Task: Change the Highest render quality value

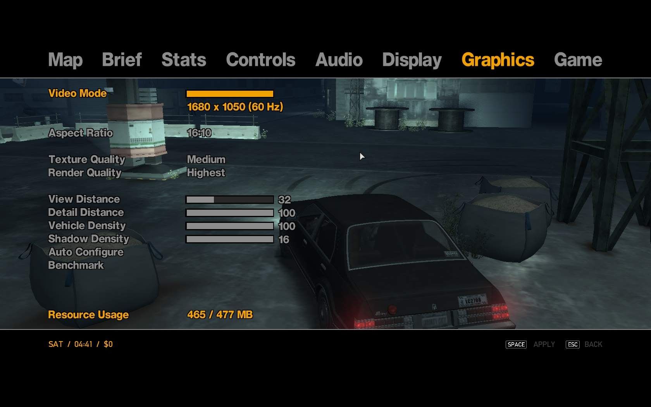Action: [x=206, y=172]
